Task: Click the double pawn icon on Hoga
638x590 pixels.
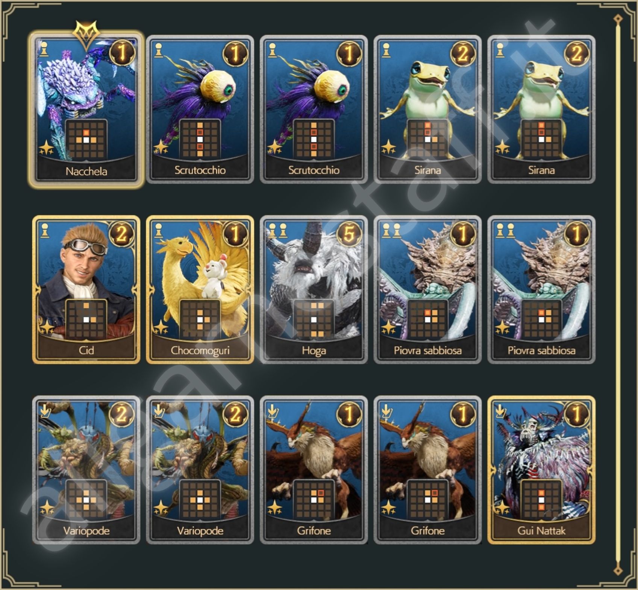Action: 277,230
